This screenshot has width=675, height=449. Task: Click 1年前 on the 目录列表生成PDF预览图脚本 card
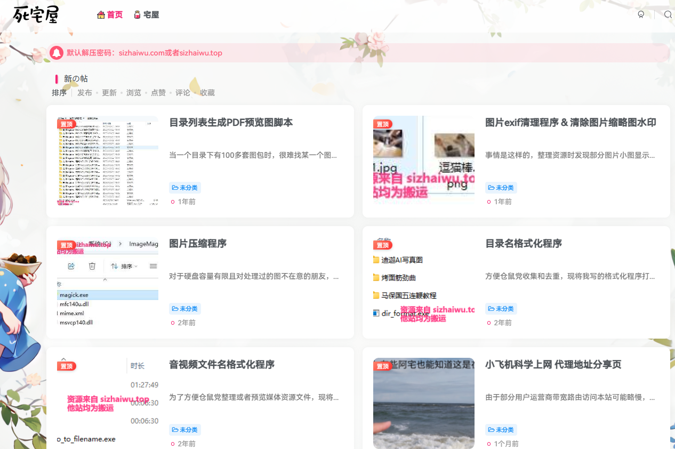coord(187,202)
